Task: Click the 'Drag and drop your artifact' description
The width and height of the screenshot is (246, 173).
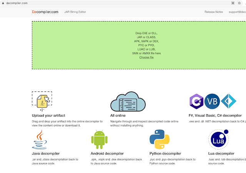Action: 67,123
